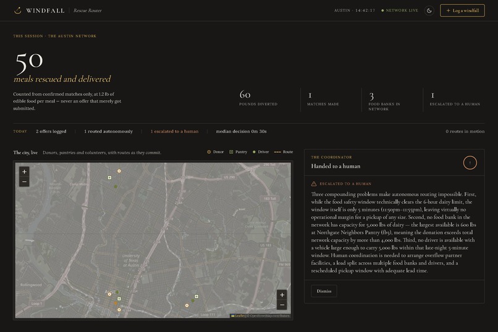The width and height of the screenshot is (498, 332).
Task: Click the University of Texas map label
Action: click(x=131, y=260)
